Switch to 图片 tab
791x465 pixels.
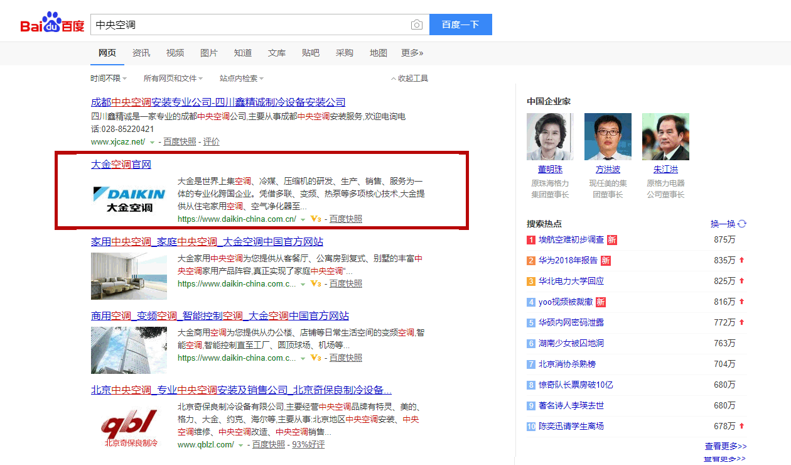point(209,53)
